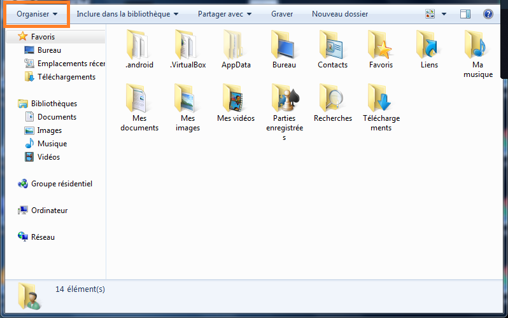Open the 'Partager avec' dropdown
The image size is (508, 318).
click(x=224, y=13)
